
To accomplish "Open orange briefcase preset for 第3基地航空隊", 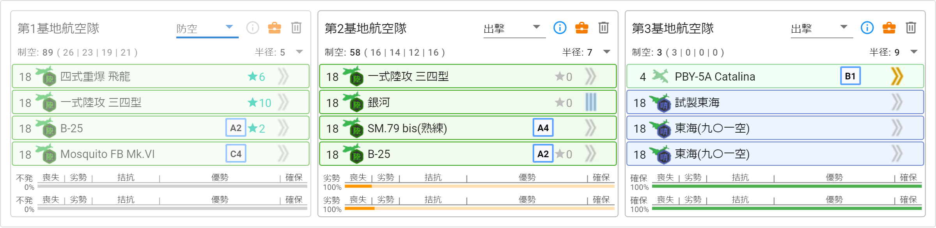I will 889,28.
